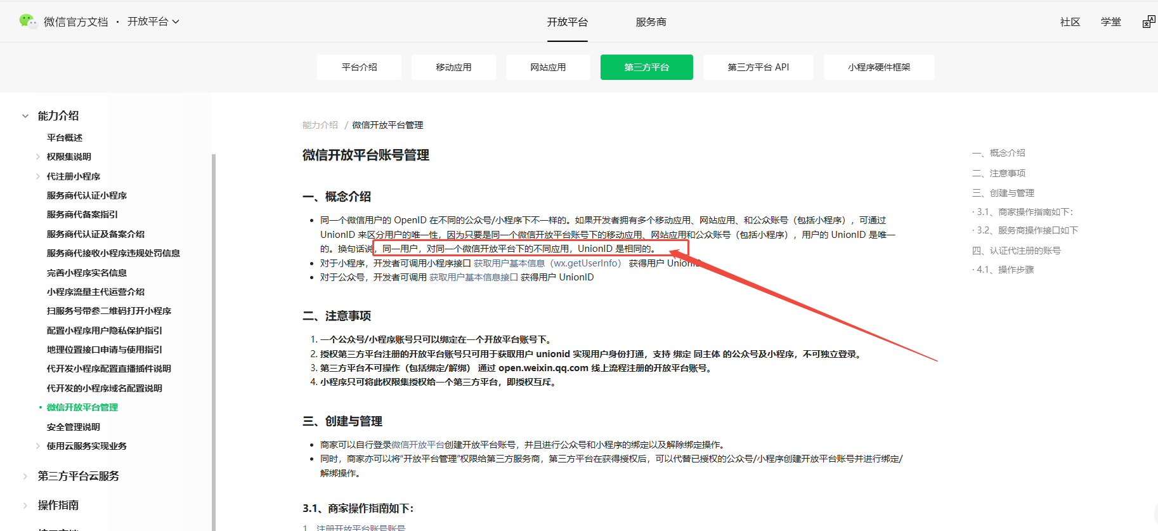Open the external window icon at top right
Image resolution: width=1158 pixels, height=531 pixels.
click(x=1148, y=22)
